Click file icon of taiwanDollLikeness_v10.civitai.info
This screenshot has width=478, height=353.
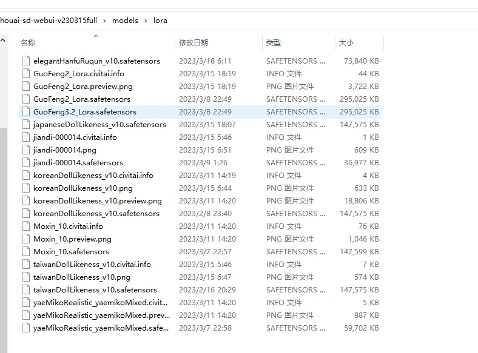point(26,265)
